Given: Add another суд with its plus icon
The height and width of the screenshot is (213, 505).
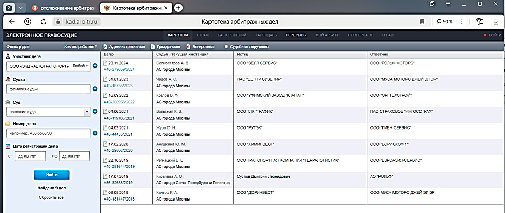Looking at the screenshot, I should tap(95, 111).
